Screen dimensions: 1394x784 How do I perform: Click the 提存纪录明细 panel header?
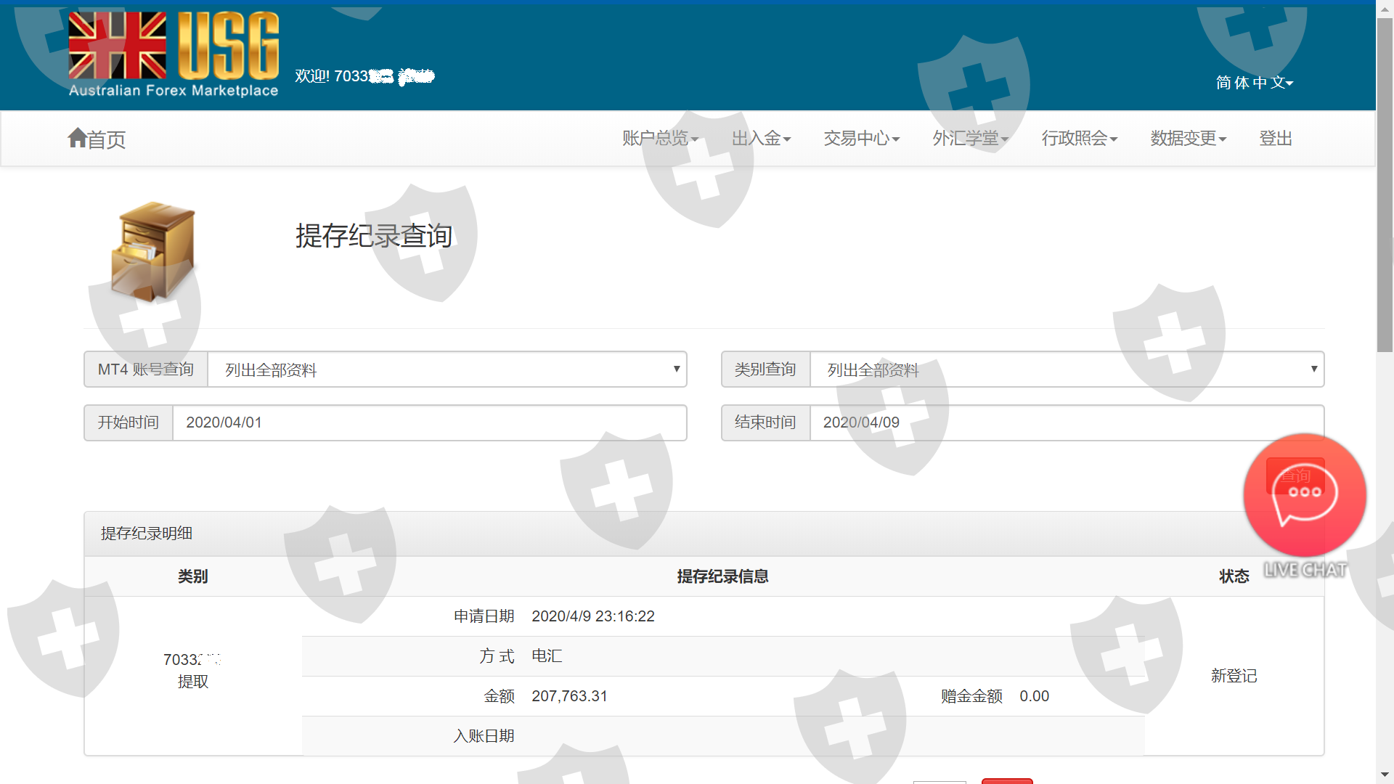147,534
